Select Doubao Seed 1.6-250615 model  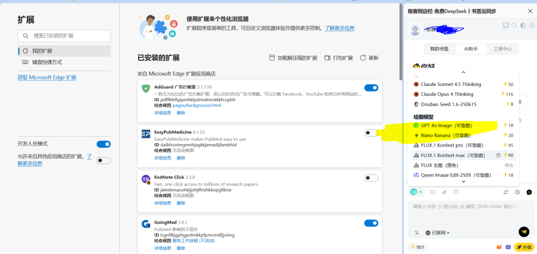[x=463, y=104]
